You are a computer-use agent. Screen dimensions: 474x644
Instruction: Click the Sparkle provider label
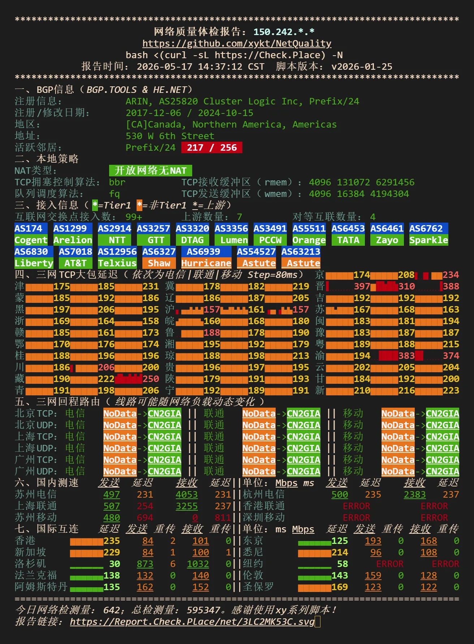point(428,240)
